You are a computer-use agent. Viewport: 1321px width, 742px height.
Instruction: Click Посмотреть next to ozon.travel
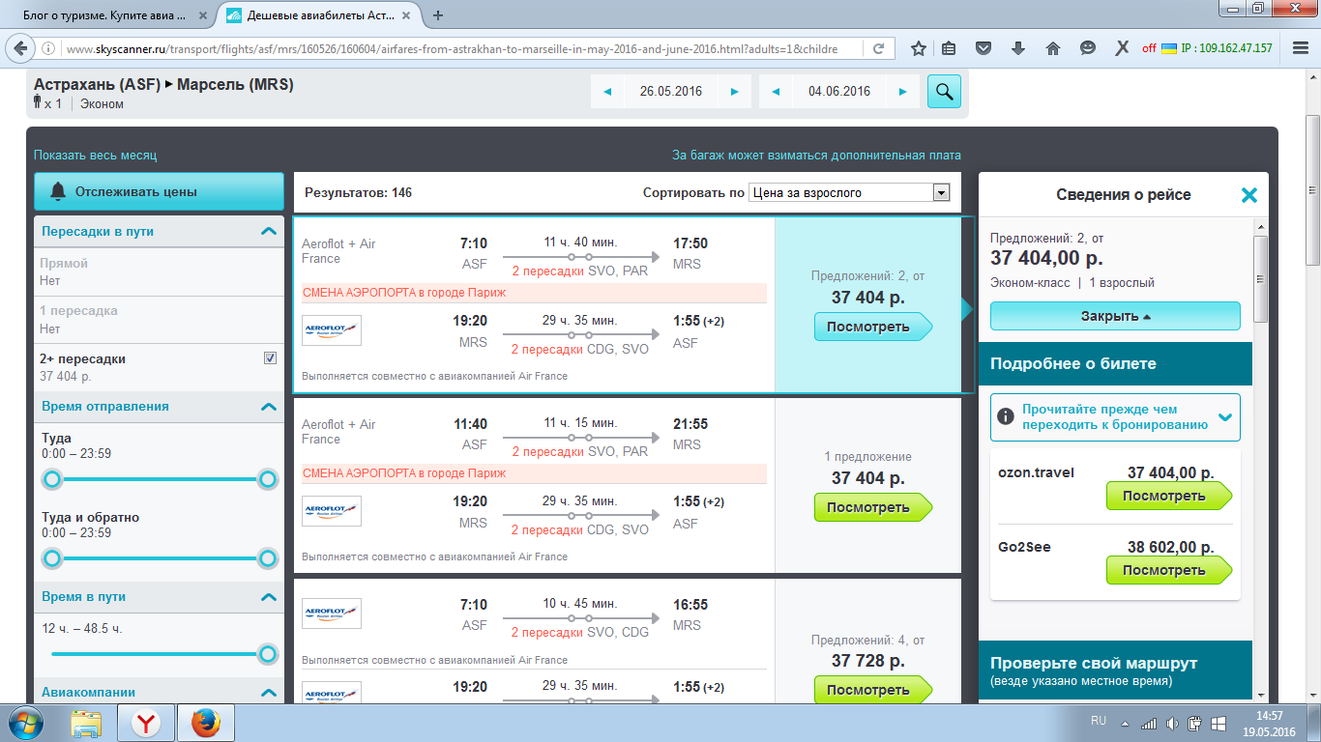click(1168, 496)
